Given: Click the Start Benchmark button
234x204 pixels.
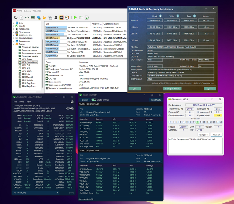Looking at the screenshot, I should (x=172, y=89).
